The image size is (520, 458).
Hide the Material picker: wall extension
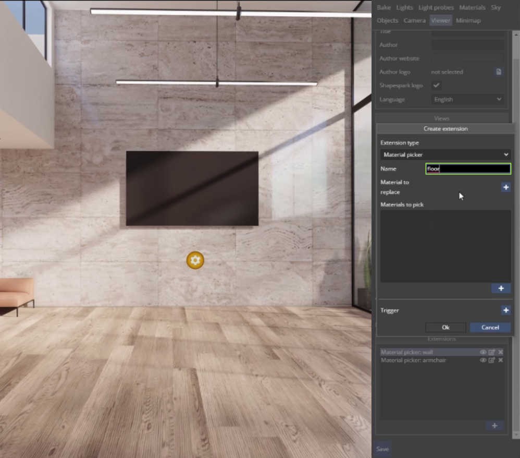click(x=483, y=352)
